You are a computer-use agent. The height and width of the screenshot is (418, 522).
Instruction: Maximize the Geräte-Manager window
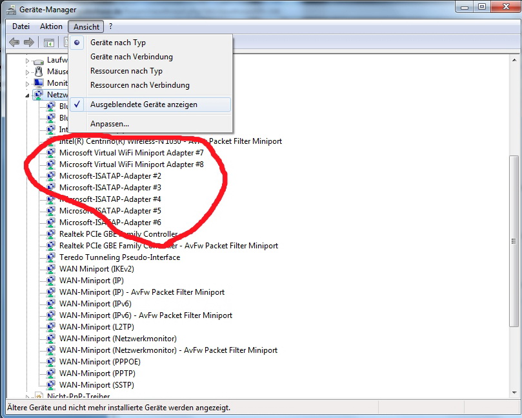[482, 6]
